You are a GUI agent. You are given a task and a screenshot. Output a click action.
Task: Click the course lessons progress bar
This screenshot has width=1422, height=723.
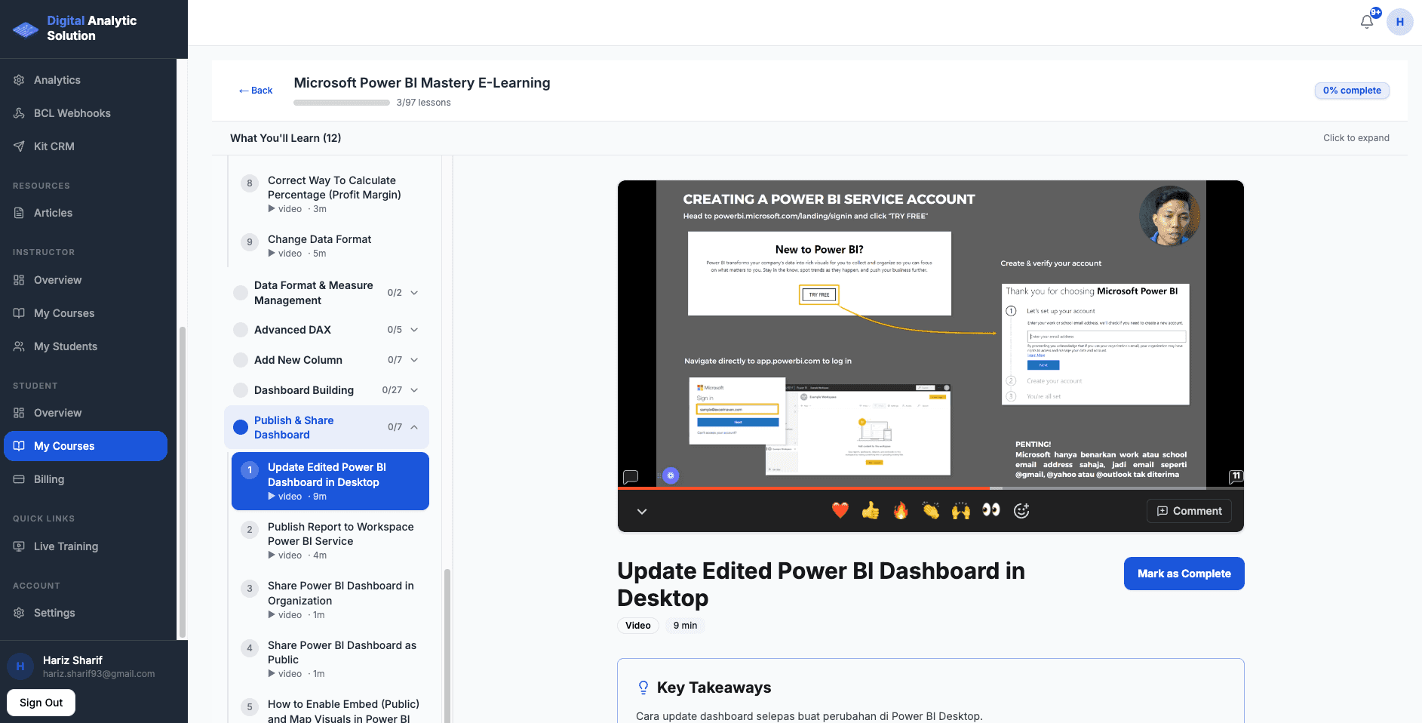tap(342, 103)
